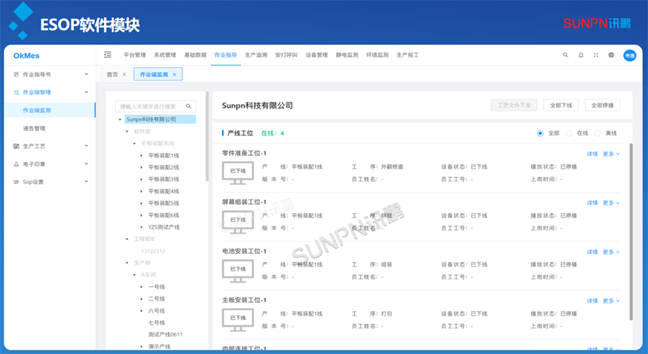648x354 pixels.
Task: Click the workstation list vertical scrollbar
Action: click(x=631, y=231)
